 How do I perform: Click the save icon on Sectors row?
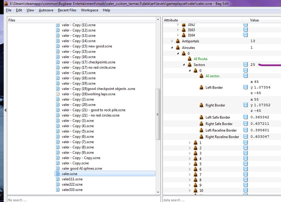pos(246,64)
